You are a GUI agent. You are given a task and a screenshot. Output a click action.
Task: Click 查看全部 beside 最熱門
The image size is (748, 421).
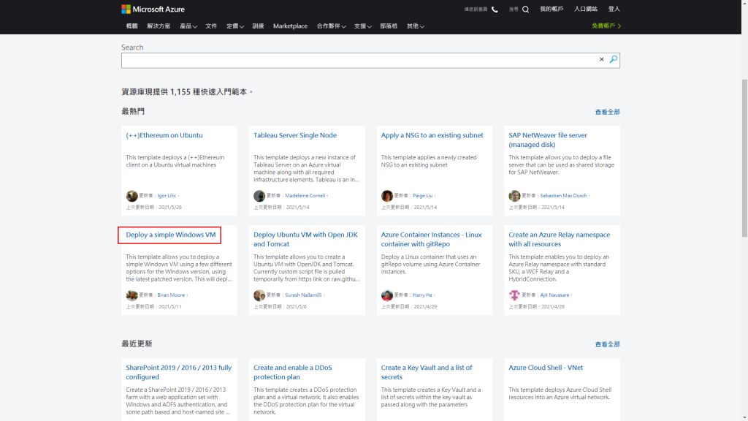pyautogui.click(x=607, y=112)
